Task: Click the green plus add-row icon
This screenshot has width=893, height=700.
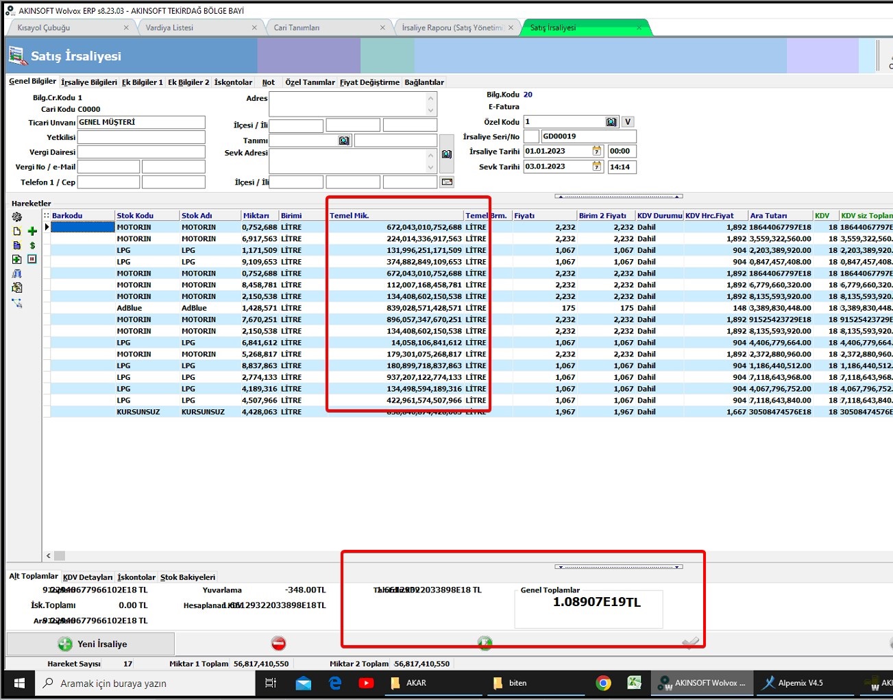Action: pos(32,232)
